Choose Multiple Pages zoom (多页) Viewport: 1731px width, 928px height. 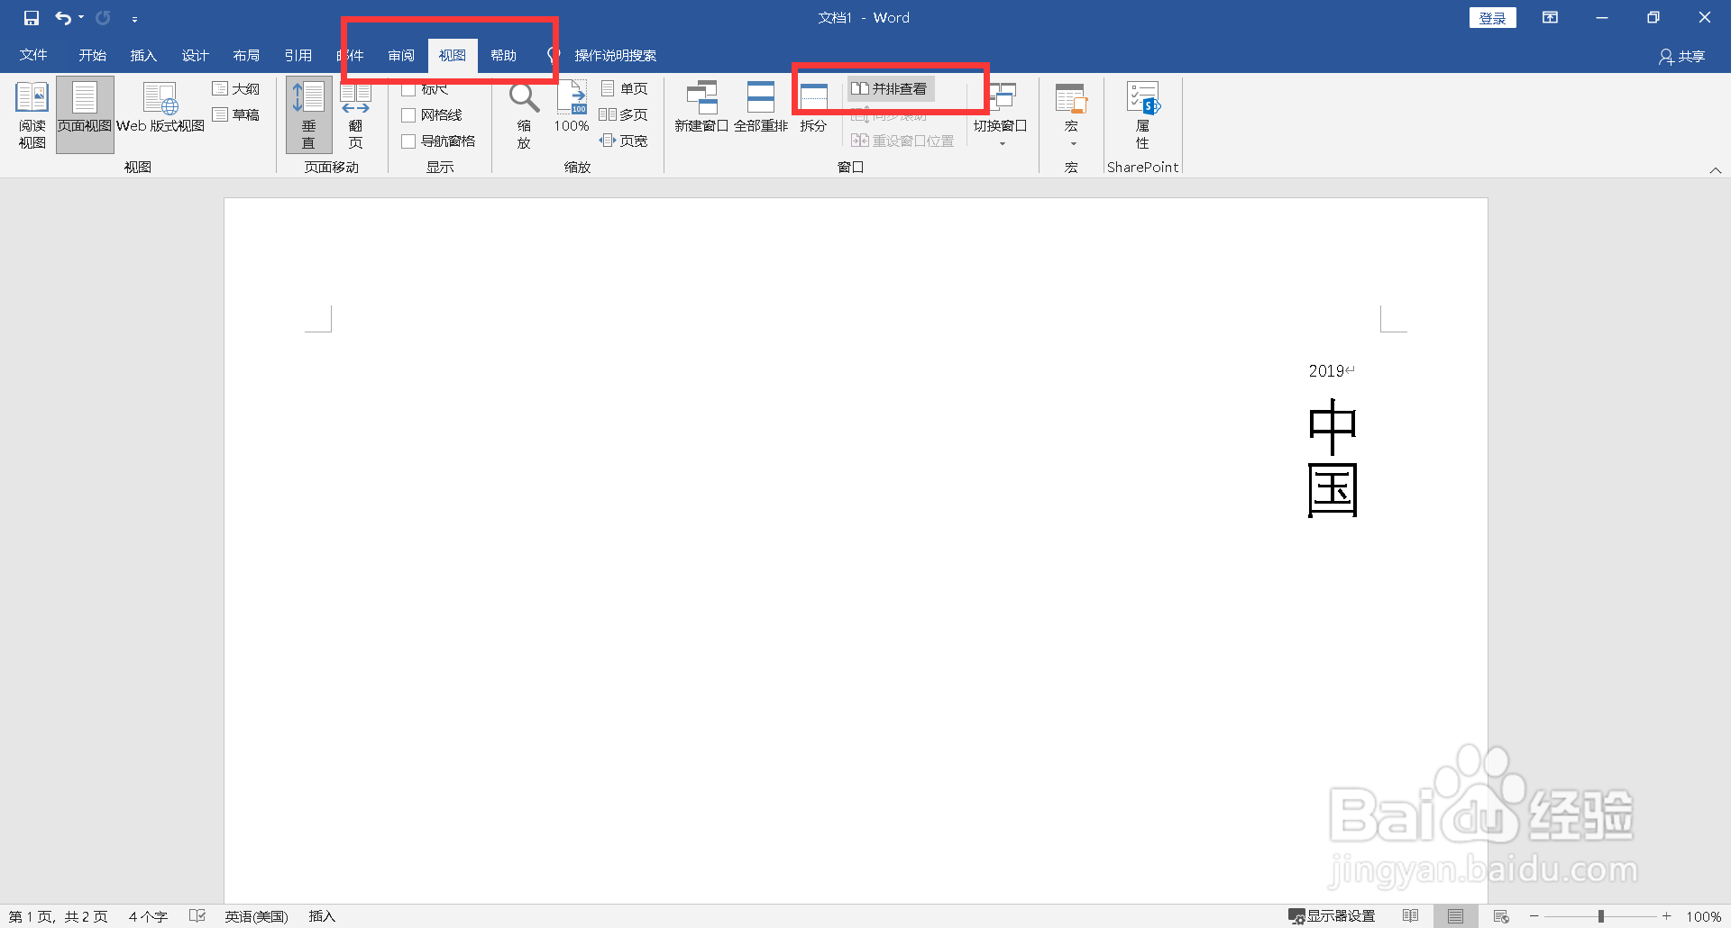pyautogui.click(x=624, y=114)
